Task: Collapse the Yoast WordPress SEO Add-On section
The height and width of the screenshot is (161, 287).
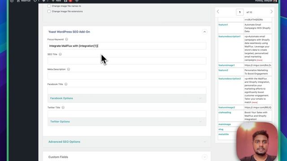Action: click(x=204, y=32)
